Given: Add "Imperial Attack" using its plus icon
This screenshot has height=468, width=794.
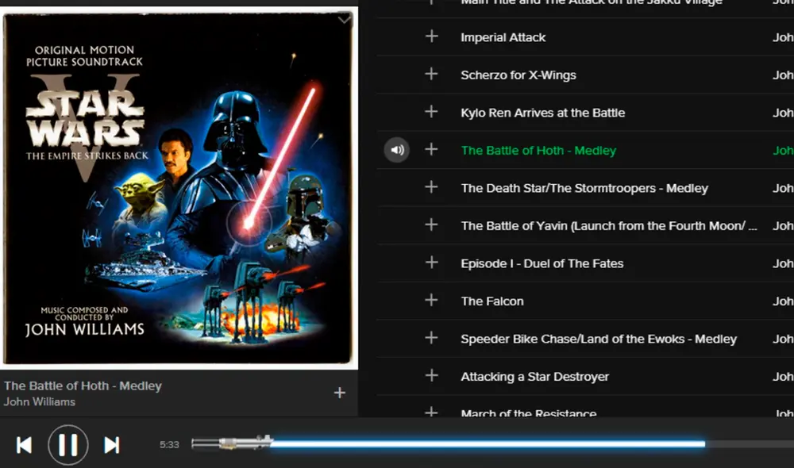Looking at the screenshot, I should [431, 36].
